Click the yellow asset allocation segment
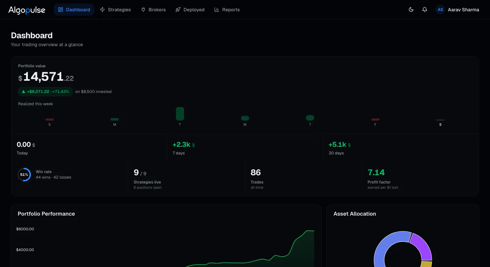The image size is (490, 267). coord(426,264)
